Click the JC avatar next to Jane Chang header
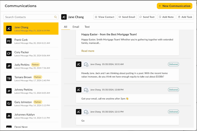This screenshot has width=197, height=131. [64, 17]
